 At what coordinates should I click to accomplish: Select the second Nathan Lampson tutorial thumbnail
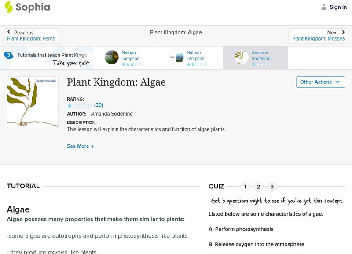tap(176, 57)
